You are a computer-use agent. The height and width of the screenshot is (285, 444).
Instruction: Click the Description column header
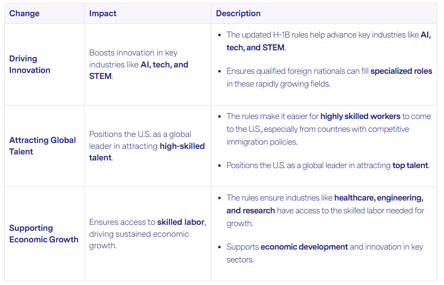coord(238,13)
